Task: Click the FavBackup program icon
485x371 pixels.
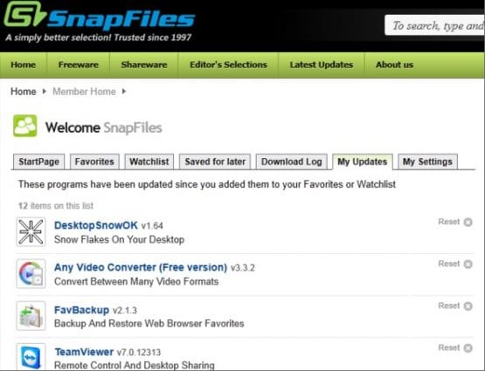Action: point(31,316)
